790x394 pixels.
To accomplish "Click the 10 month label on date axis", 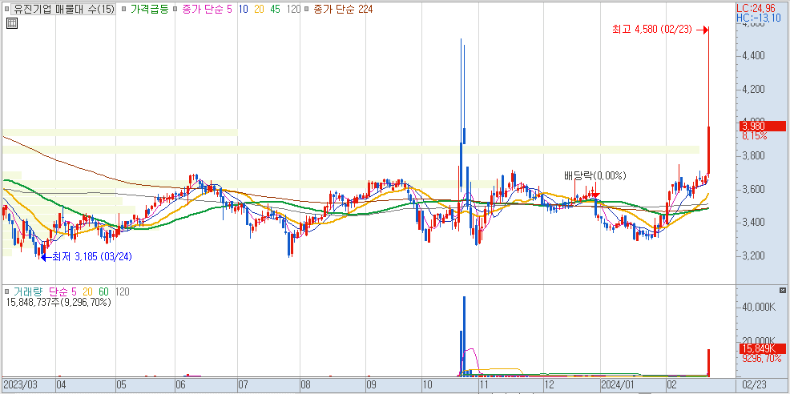I will pyautogui.click(x=428, y=384).
